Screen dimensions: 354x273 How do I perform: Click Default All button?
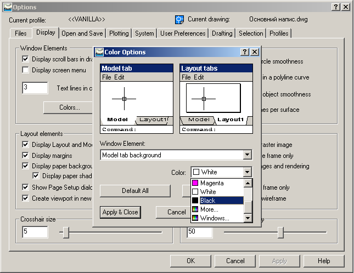[x=135, y=191]
